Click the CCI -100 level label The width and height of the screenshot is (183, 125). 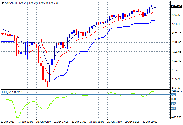(x=174, y=104)
